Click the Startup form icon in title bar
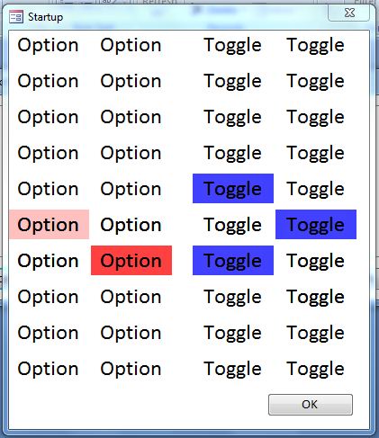 click(x=16, y=17)
